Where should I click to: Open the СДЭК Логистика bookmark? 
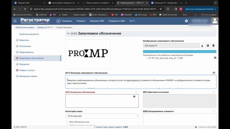click(x=168, y=15)
